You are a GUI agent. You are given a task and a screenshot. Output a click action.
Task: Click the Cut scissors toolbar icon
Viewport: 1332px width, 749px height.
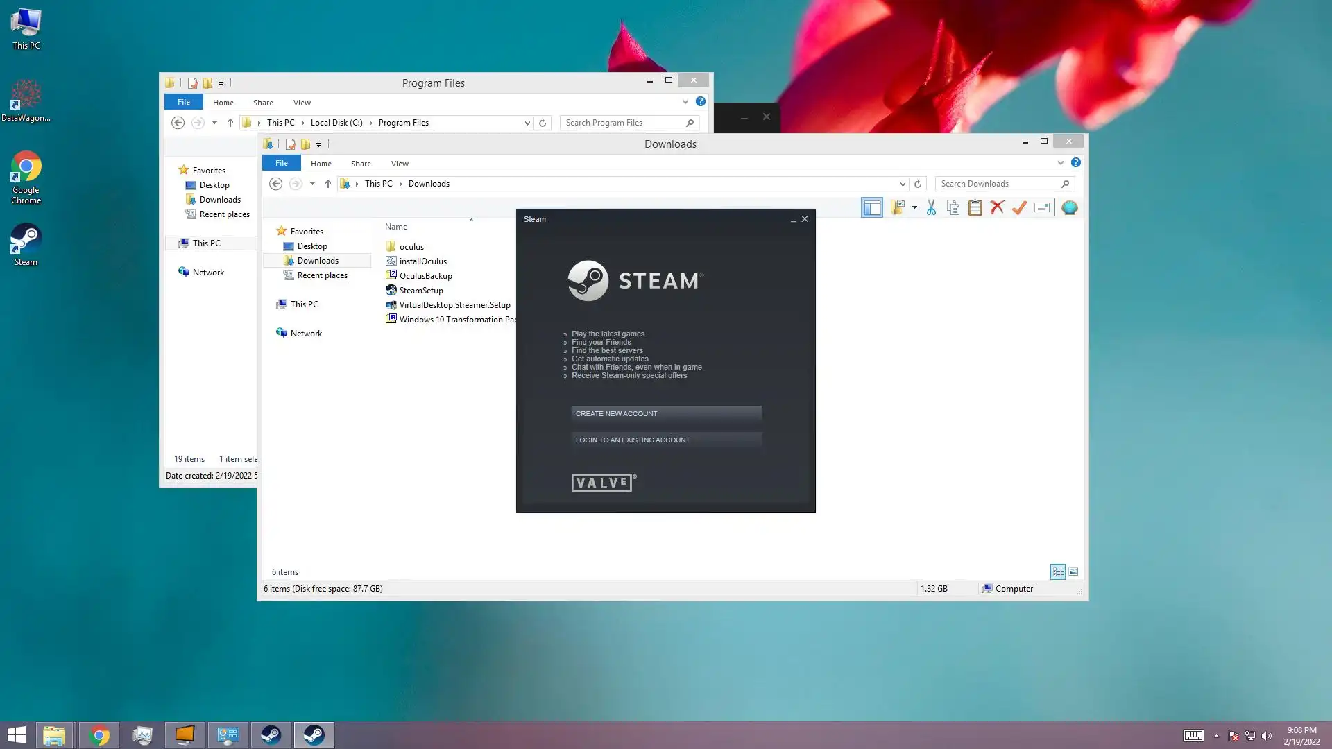click(931, 207)
